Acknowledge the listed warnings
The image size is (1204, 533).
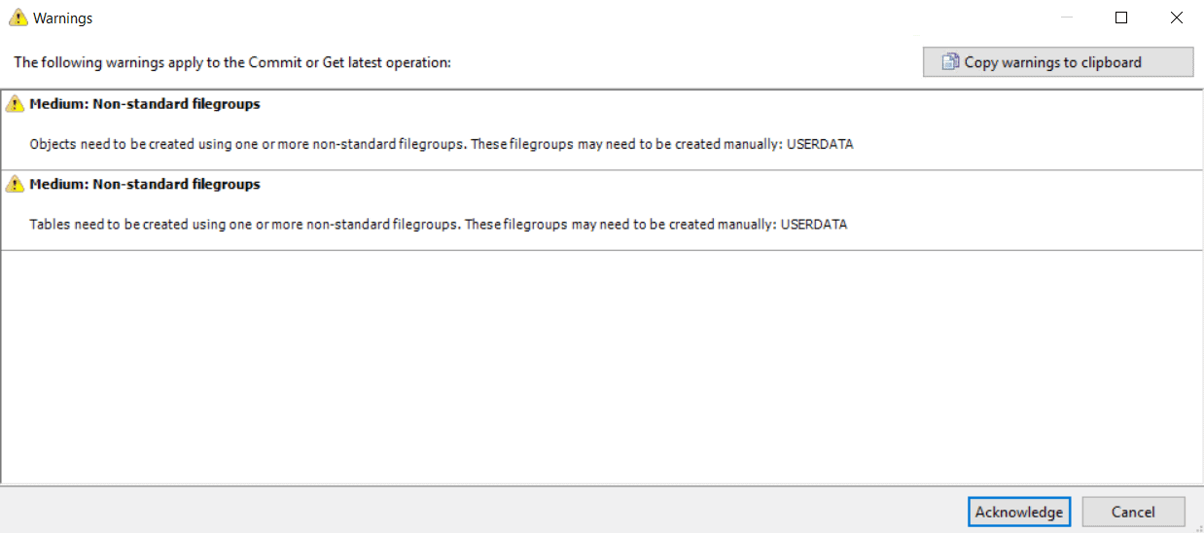pyautogui.click(x=1019, y=512)
